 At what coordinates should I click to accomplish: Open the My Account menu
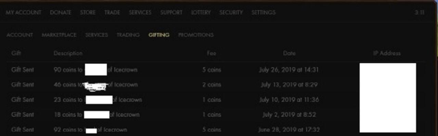23,12
